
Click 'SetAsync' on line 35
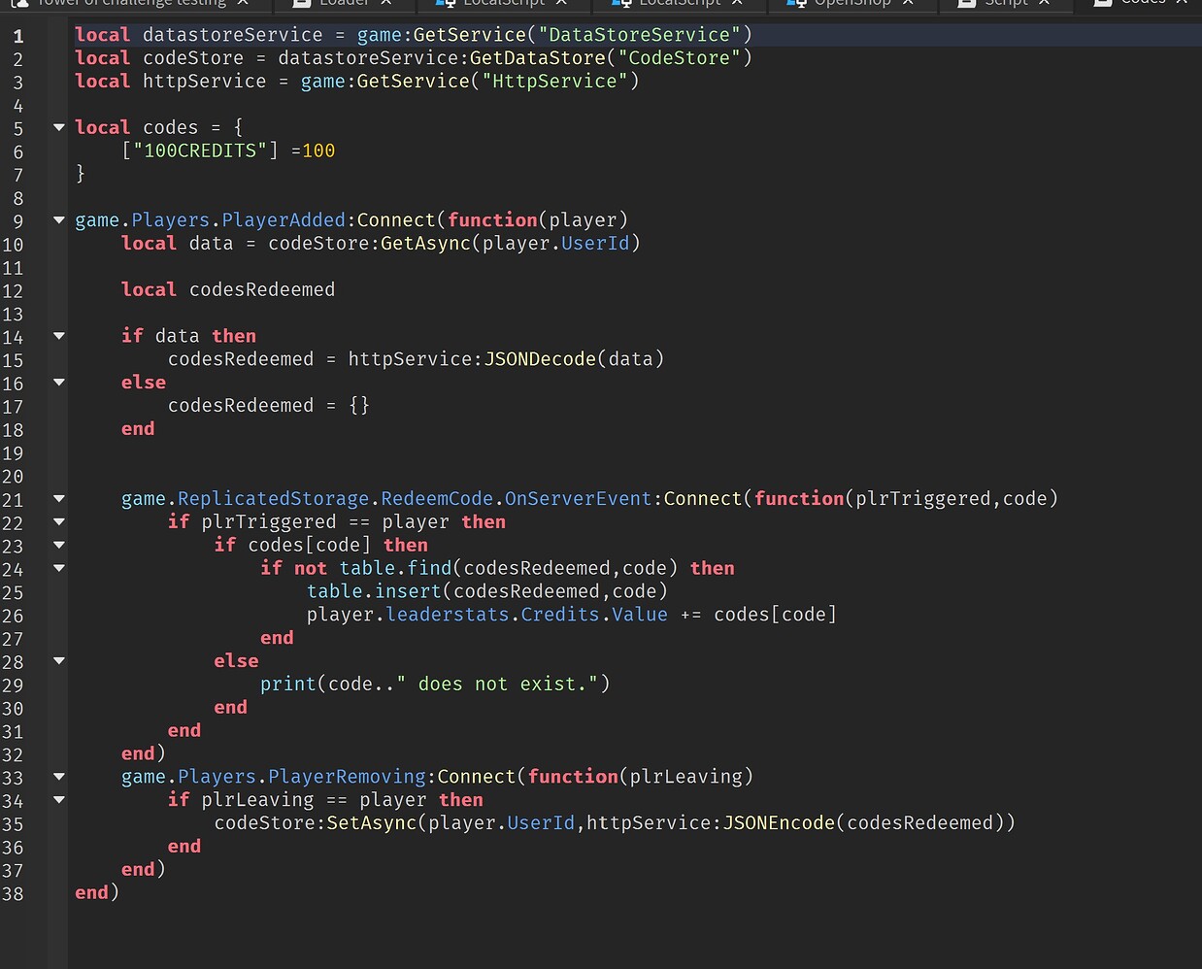pyautogui.click(x=371, y=823)
